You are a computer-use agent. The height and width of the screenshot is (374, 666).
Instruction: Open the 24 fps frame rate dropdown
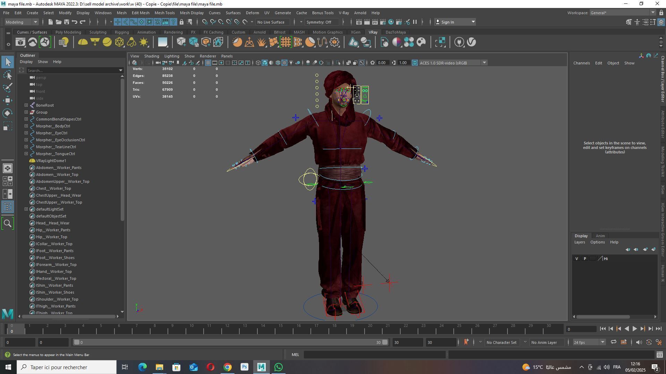(x=603, y=342)
